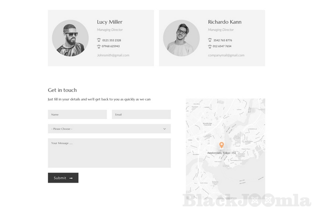Expand the "- Please Choose -" select box

point(109,129)
